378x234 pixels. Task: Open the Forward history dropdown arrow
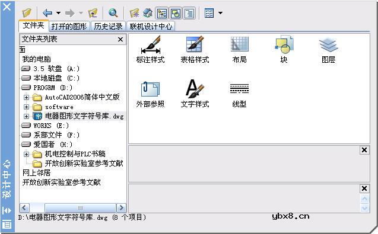pos(81,13)
